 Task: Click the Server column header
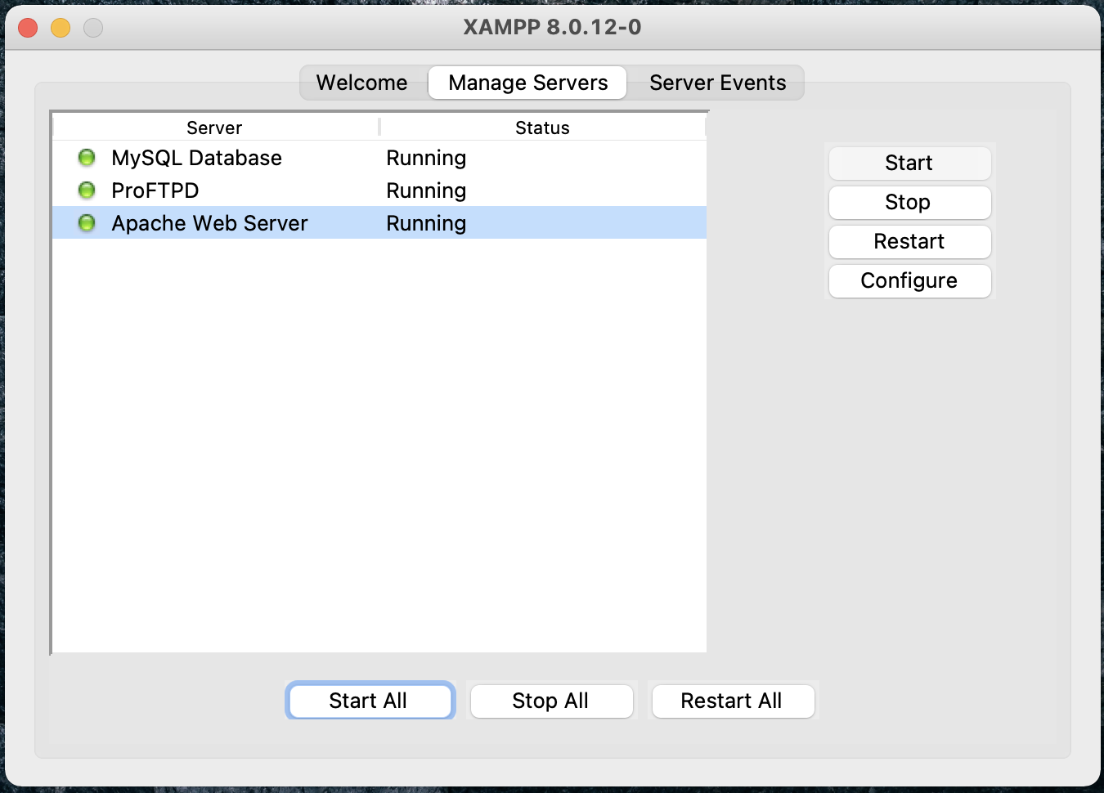pos(215,128)
